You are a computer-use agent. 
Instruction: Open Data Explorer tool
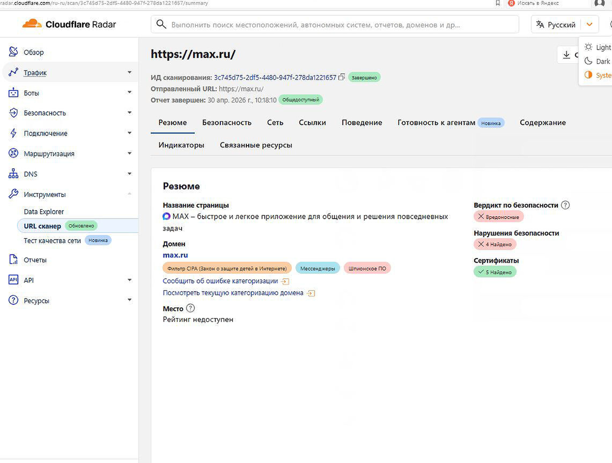click(x=44, y=212)
